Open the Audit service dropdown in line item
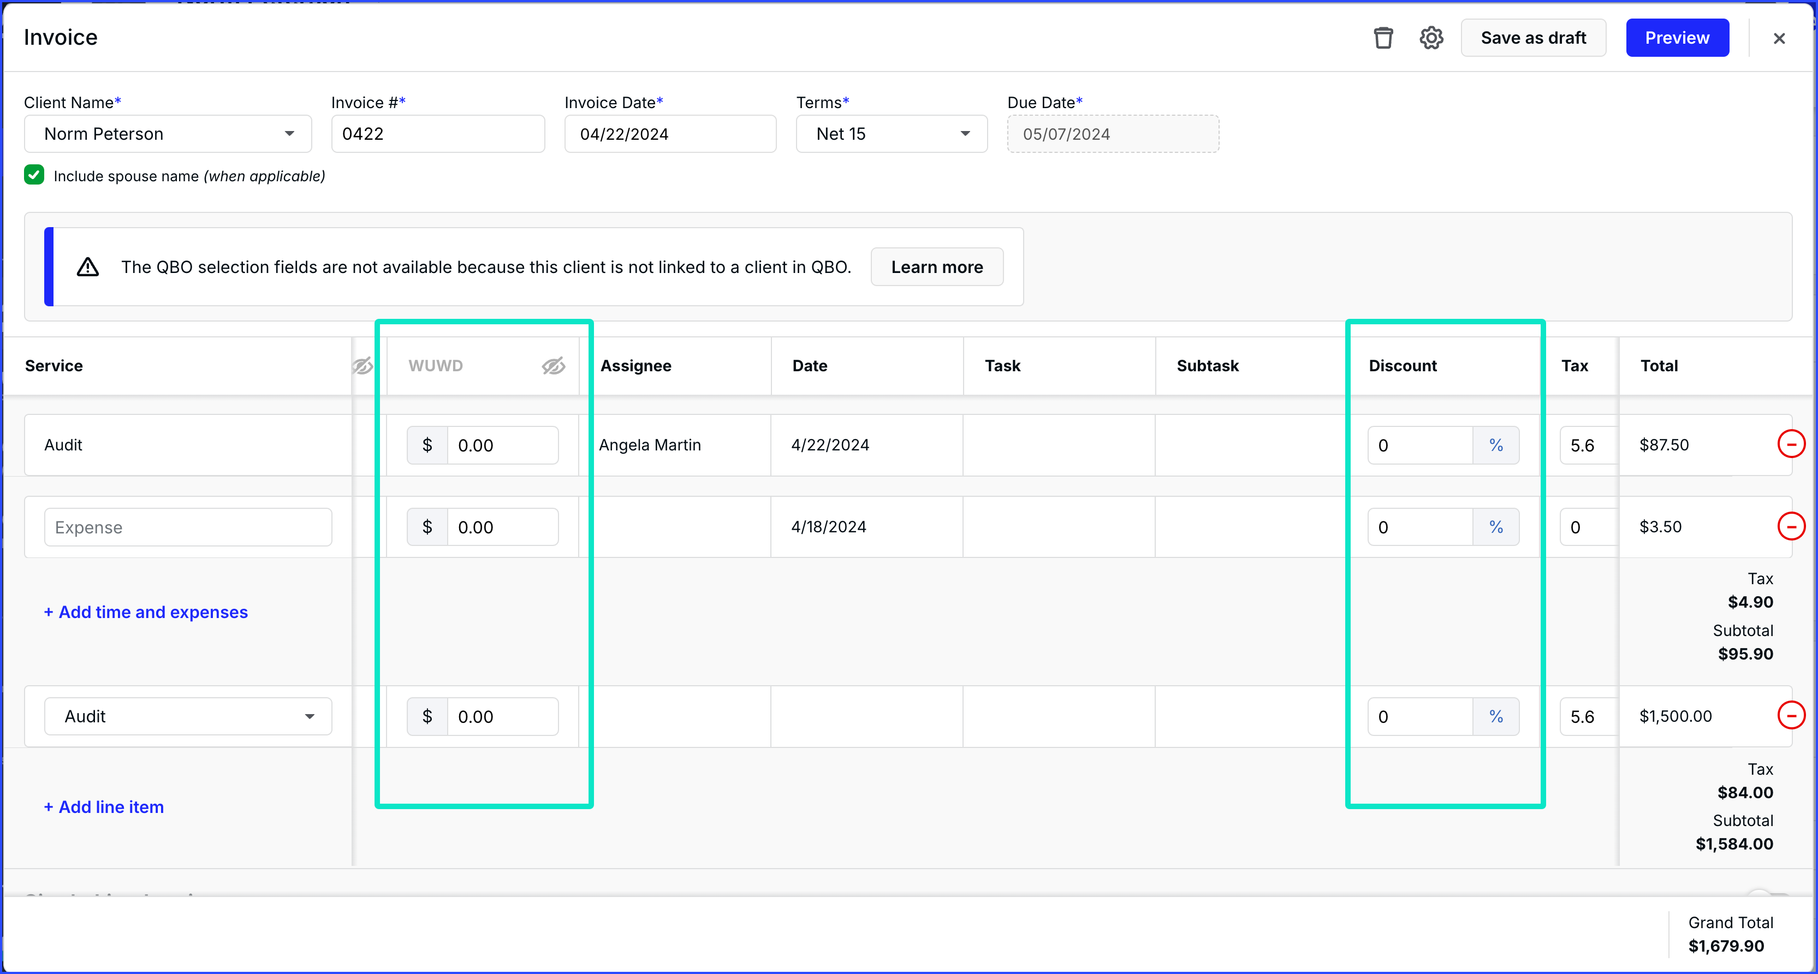 (188, 716)
